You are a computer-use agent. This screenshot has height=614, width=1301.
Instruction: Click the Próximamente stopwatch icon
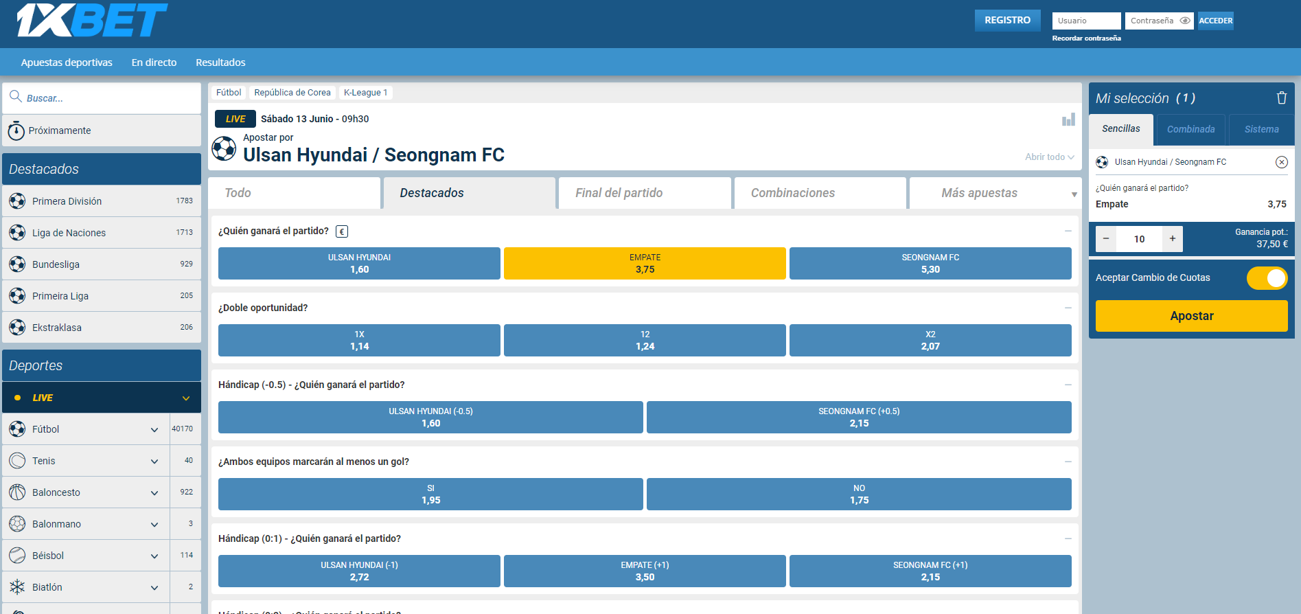[16, 130]
